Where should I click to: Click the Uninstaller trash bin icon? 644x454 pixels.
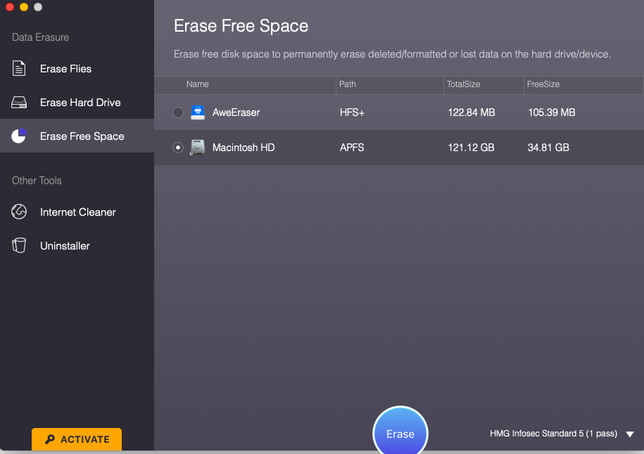(19, 245)
